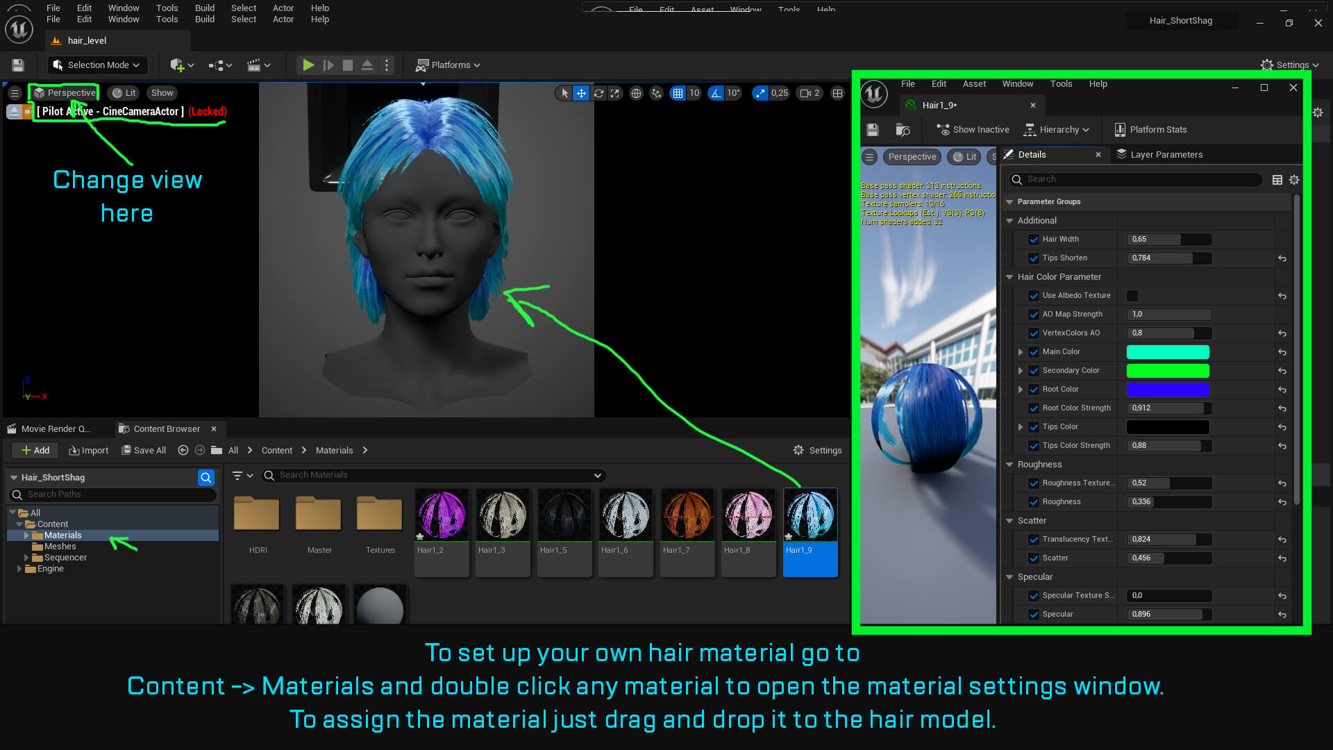Click Save All in Content Browser
The width and height of the screenshot is (1333, 750).
(x=144, y=451)
